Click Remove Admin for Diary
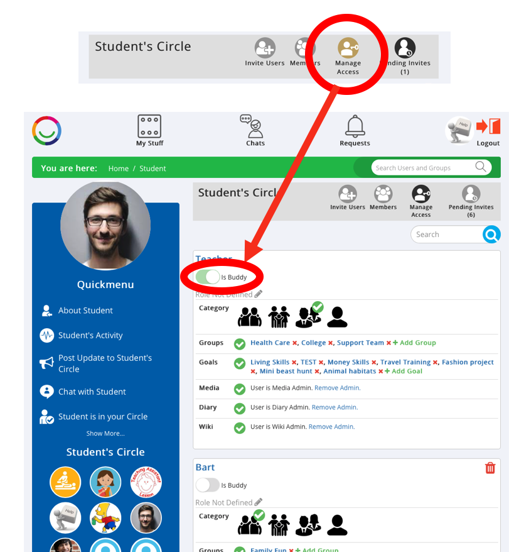The height and width of the screenshot is (552, 519). click(x=334, y=407)
